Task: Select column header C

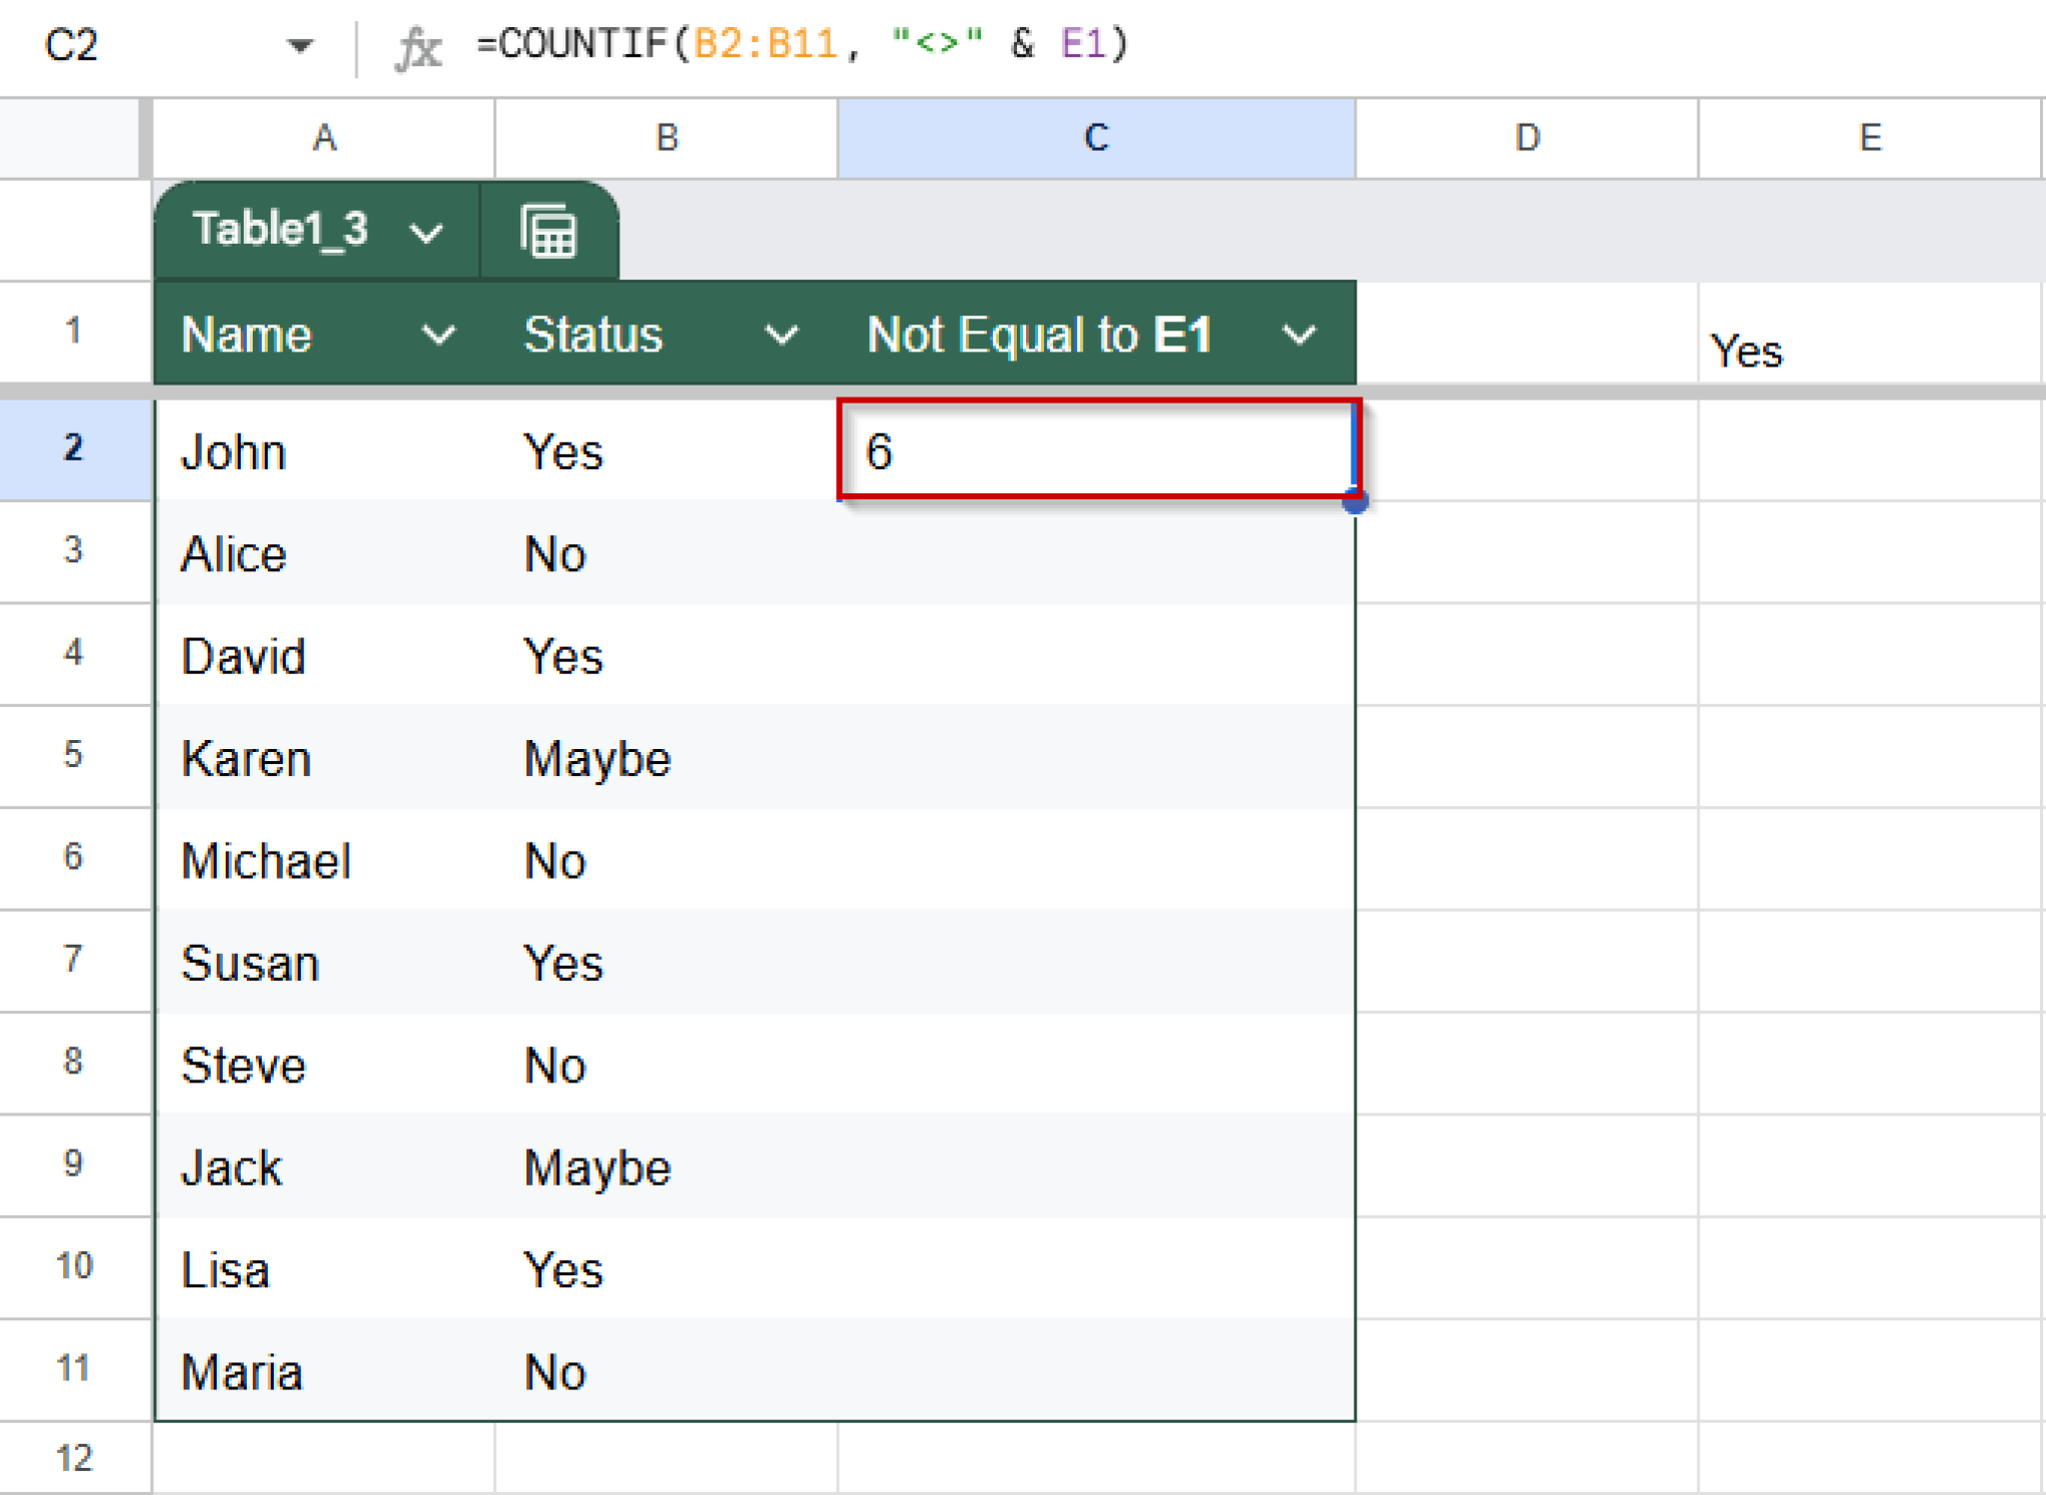Action: 1094,138
